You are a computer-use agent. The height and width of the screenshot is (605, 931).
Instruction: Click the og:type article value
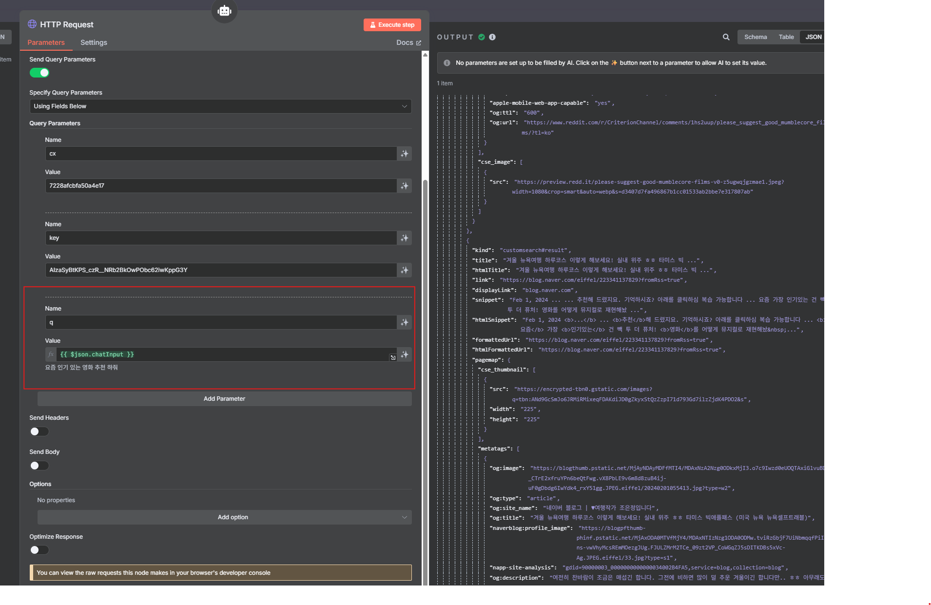coord(543,498)
